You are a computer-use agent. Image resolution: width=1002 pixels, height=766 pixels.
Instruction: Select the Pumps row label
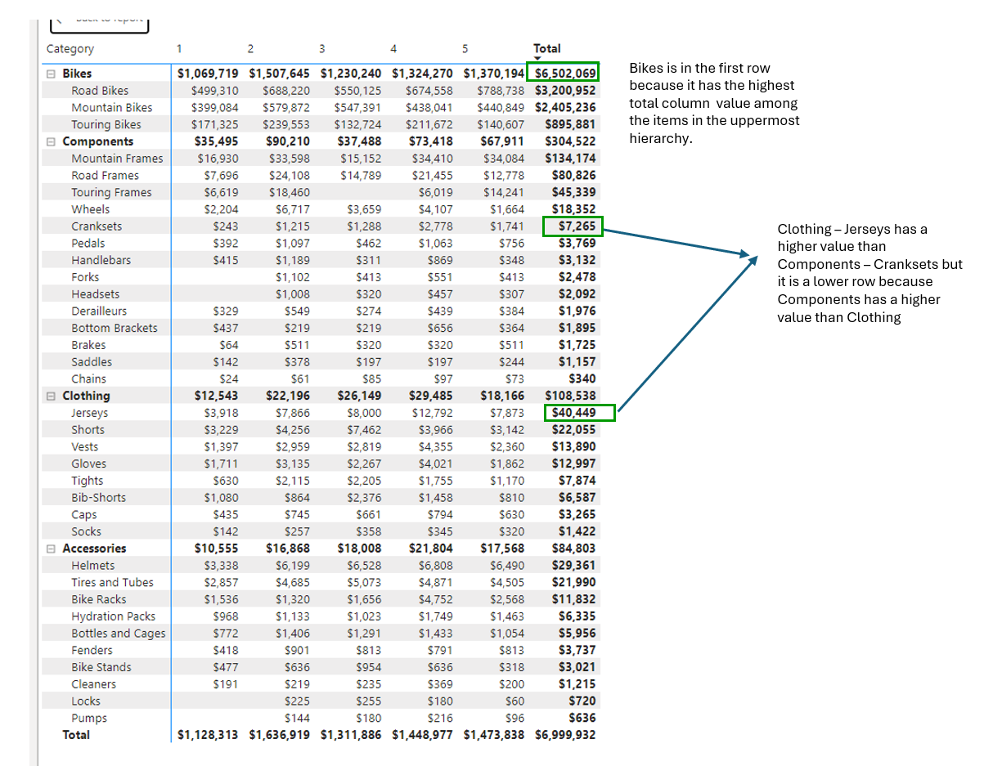[x=88, y=719]
